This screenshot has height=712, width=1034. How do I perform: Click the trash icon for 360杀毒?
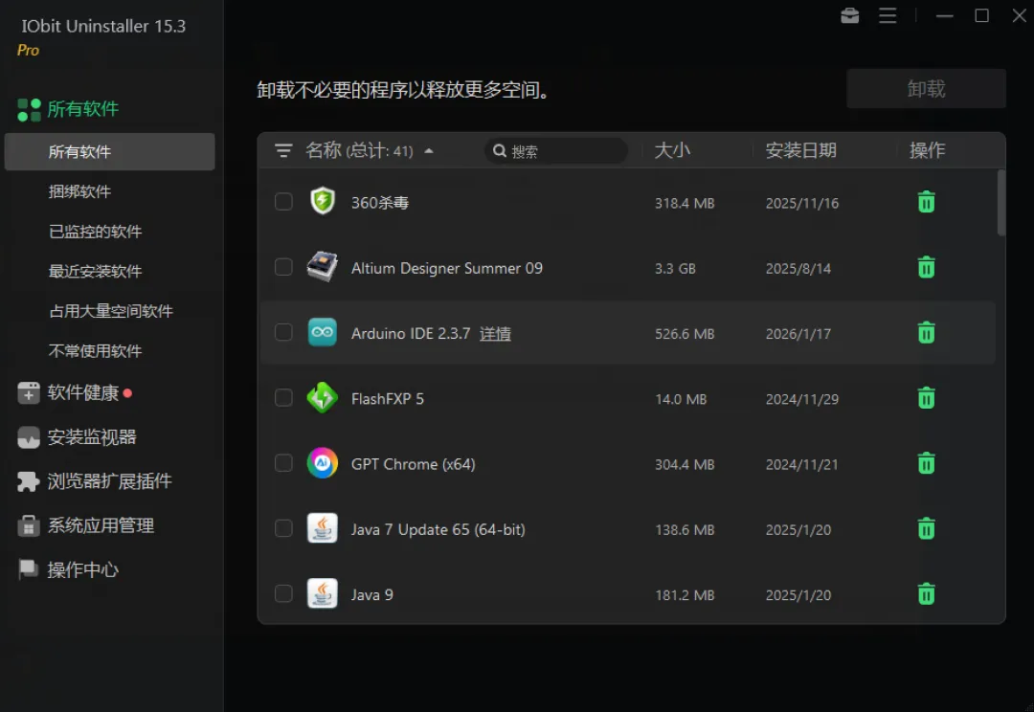[926, 202]
